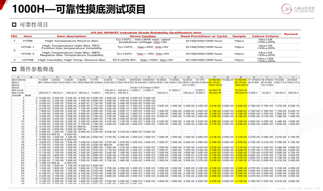Click the Item description column header

pos(72,36)
